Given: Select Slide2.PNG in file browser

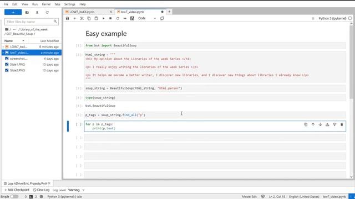Looking at the screenshot, I should tap(32, 70).
